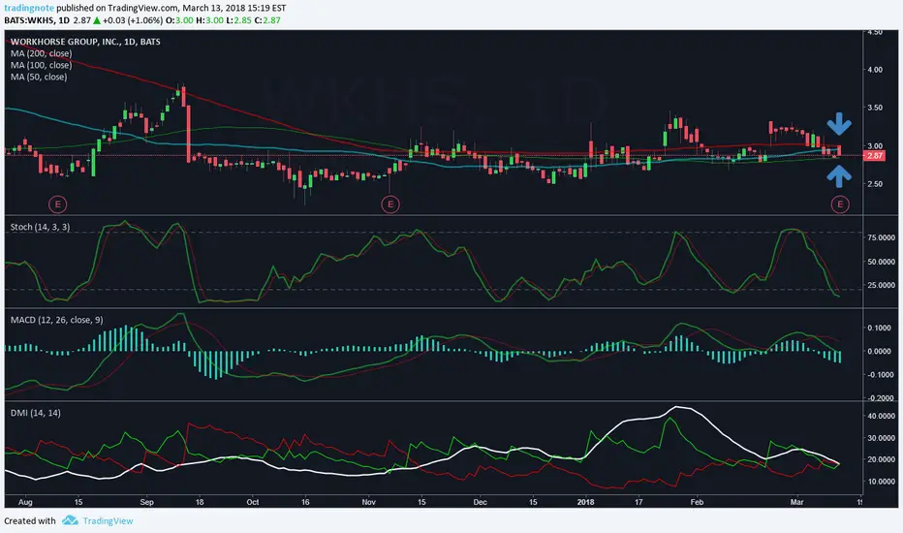Click the Aug date label on time axis
The width and height of the screenshot is (903, 533).
point(25,502)
